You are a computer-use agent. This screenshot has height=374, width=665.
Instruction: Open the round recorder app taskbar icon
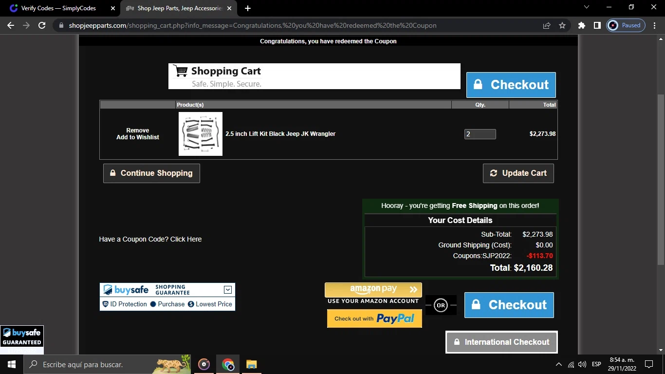point(204,364)
